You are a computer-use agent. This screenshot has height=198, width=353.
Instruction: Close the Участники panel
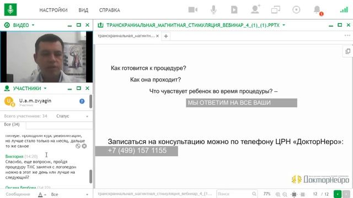pyautogui.click(x=87, y=88)
